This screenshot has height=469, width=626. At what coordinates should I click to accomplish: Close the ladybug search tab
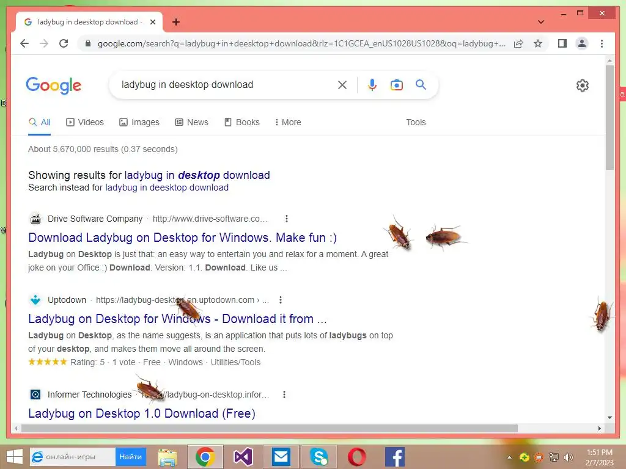(152, 22)
